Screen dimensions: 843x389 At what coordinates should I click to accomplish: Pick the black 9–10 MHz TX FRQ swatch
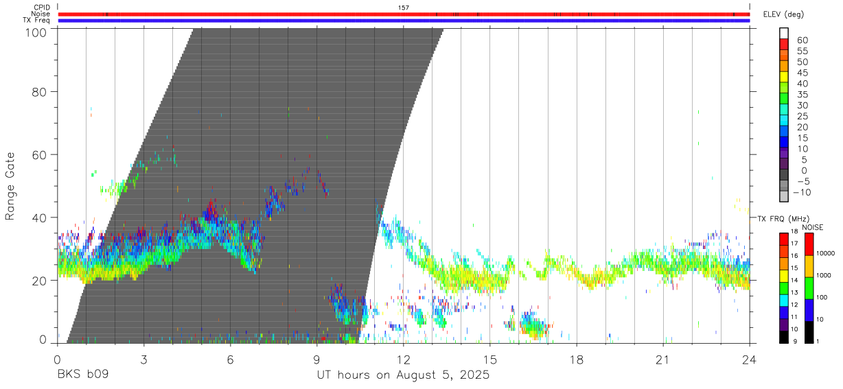[784, 338]
